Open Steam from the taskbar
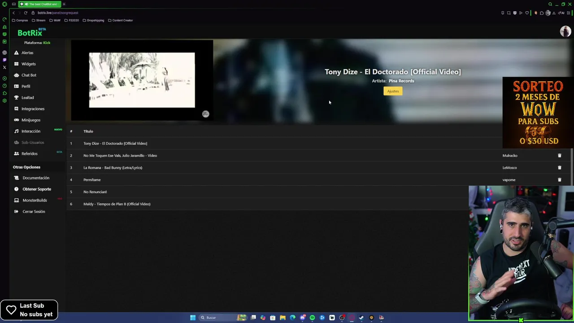The image size is (574, 323). [361, 318]
